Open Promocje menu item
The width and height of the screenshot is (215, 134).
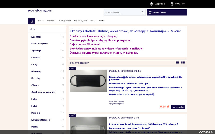coord(51,21)
